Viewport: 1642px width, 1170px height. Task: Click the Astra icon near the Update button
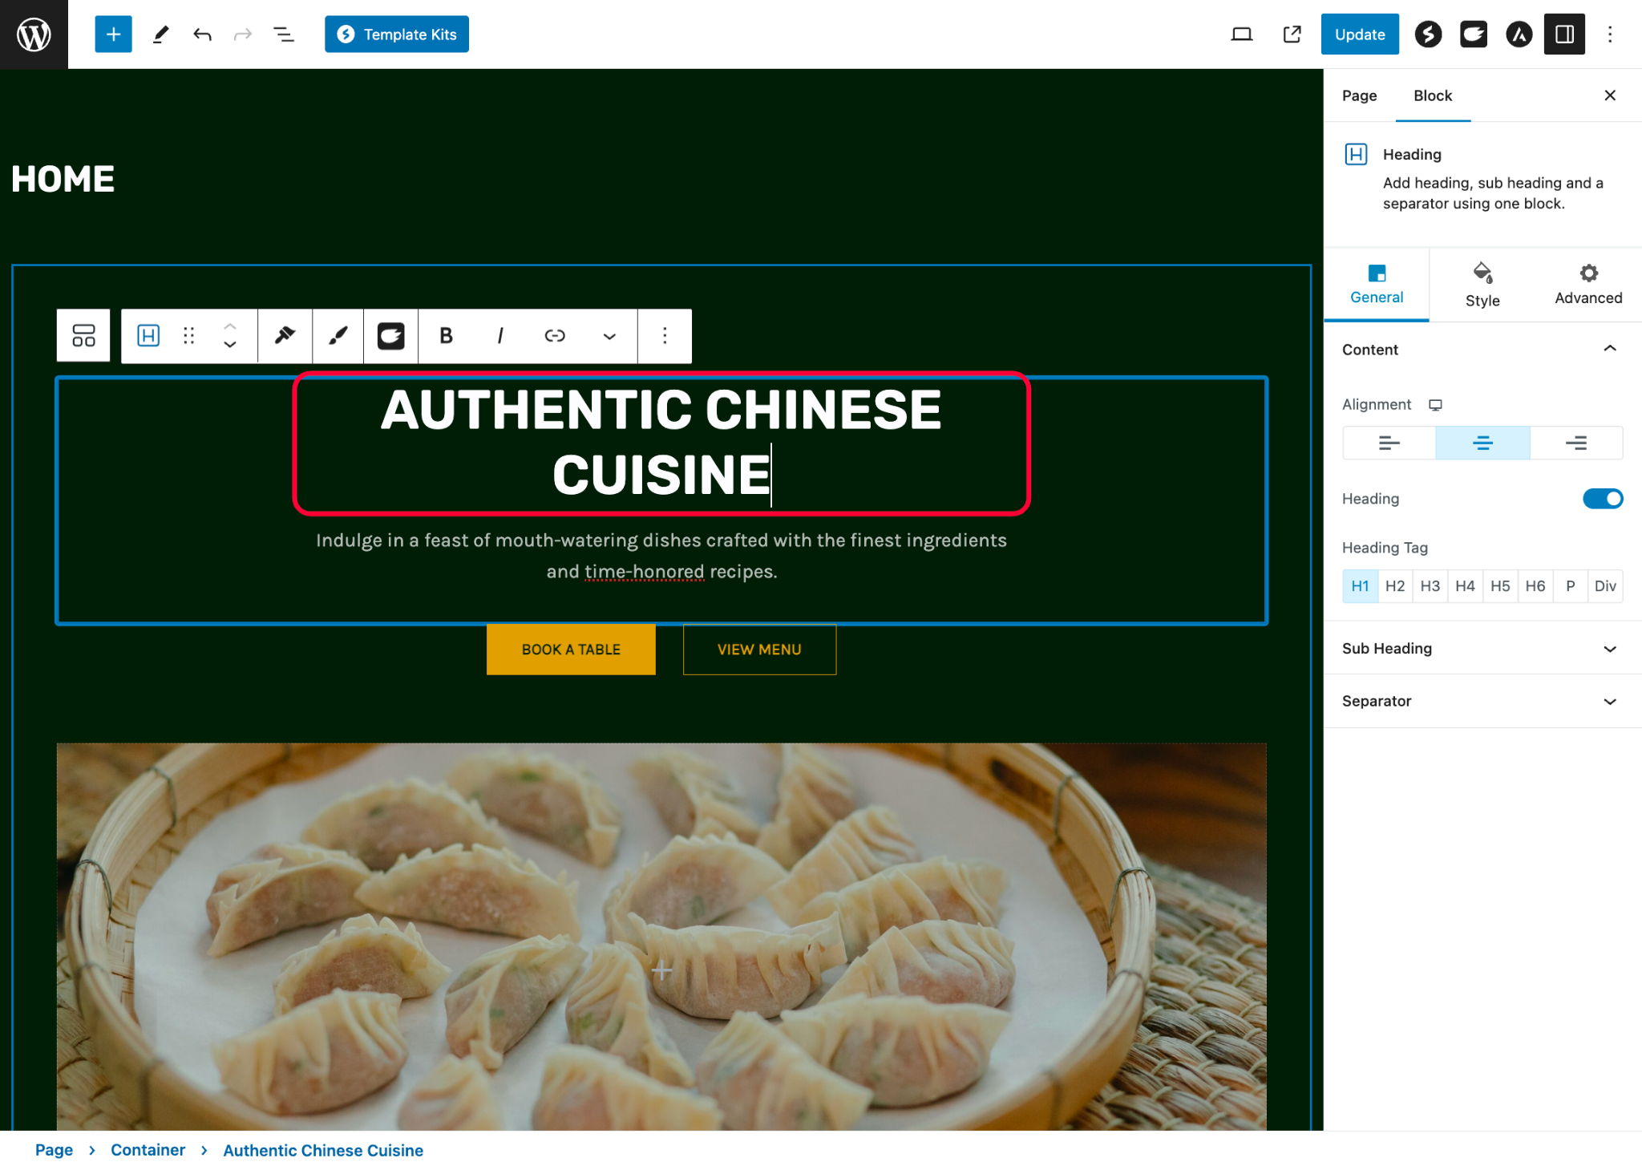[x=1519, y=34]
